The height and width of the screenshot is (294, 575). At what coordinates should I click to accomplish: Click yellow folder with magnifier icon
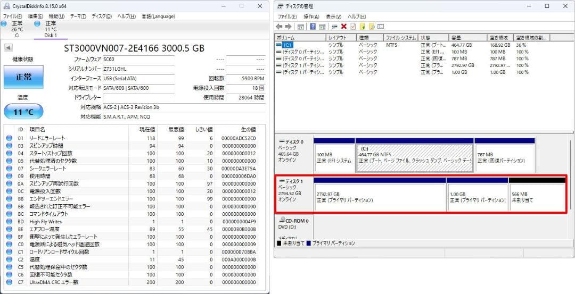[372, 27]
